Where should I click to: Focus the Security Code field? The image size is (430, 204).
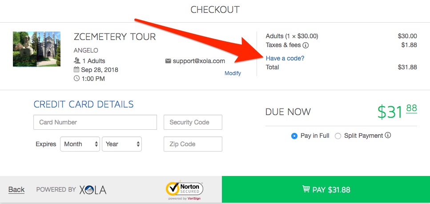193,122
